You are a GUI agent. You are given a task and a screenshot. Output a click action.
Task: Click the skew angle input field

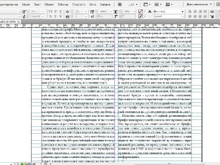coord(129,16)
